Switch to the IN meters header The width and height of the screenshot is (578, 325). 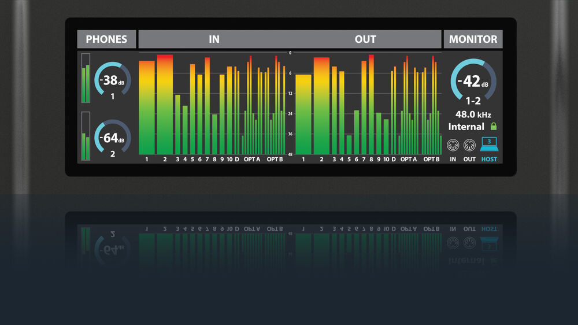point(214,39)
